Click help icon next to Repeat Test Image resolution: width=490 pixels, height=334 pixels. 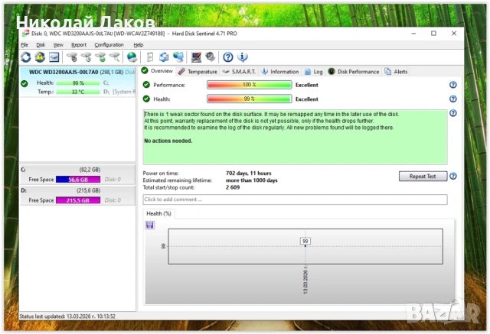click(452, 176)
